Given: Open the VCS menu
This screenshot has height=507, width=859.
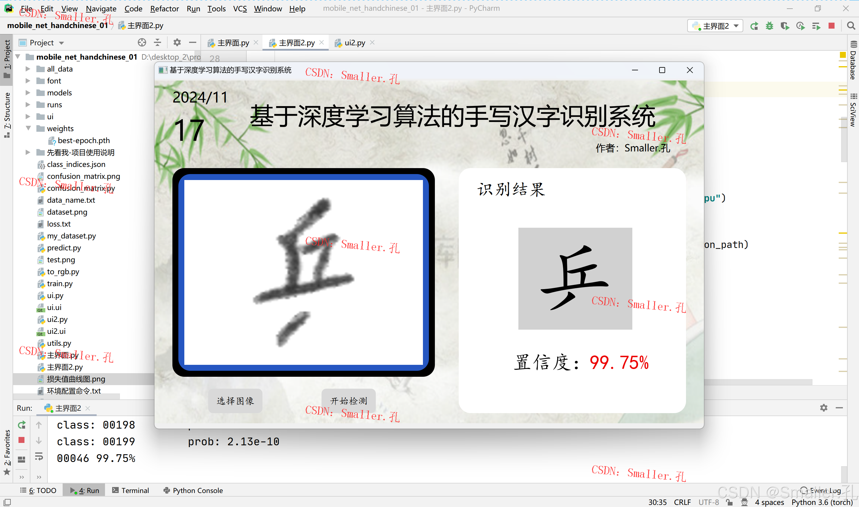Looking at the screenshot, I should 240,9.
